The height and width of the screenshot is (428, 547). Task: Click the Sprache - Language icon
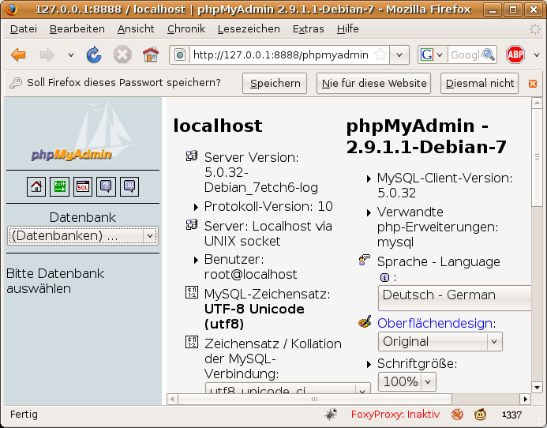(364, 260)
